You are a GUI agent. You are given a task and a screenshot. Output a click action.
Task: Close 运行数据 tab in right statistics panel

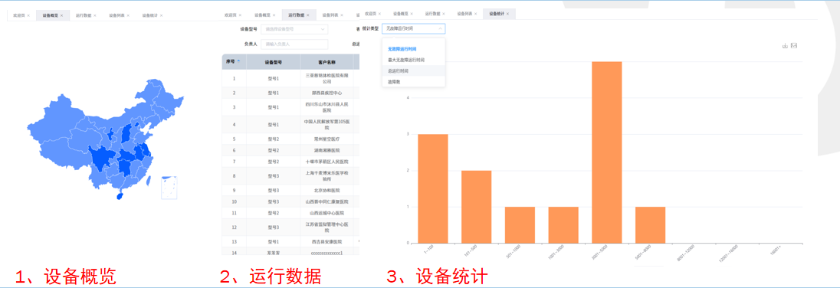click(444, 13)
